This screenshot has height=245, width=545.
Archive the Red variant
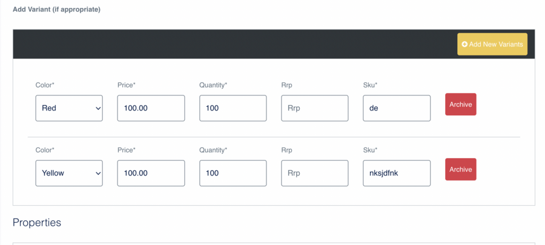point(461,104)
